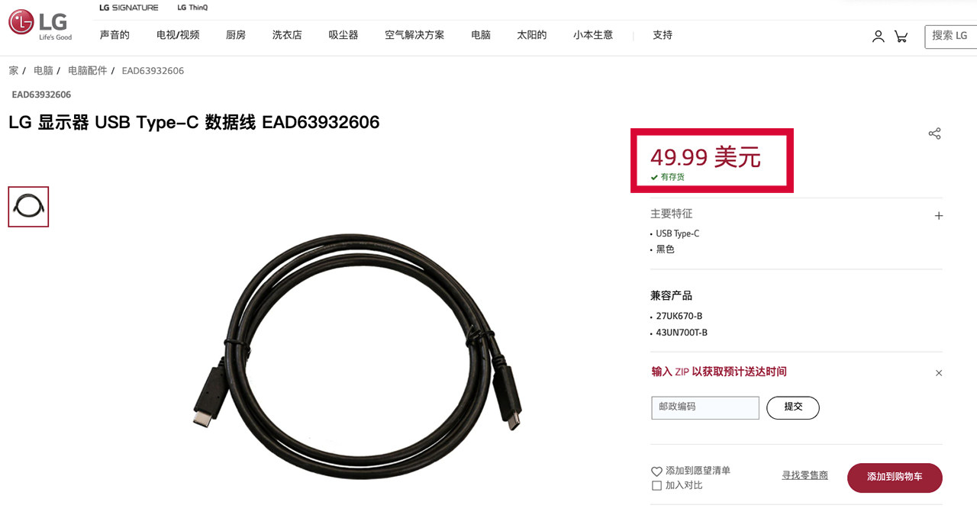This screenshot has height=518, width=977.
Task: Expand 主要特征 with the plus icon
Action: tap(939, 216)
